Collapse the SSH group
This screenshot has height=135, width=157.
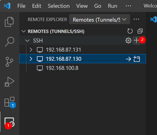pos(27,41)
